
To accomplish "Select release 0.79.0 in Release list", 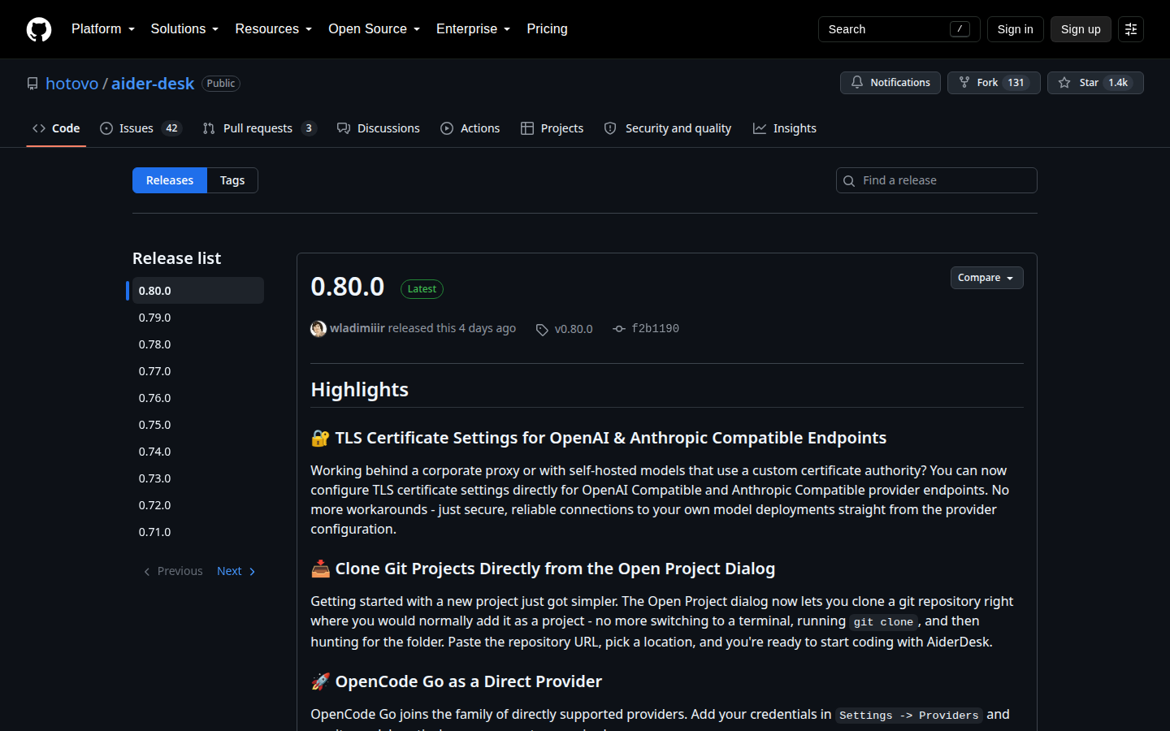I will [197, 318].
